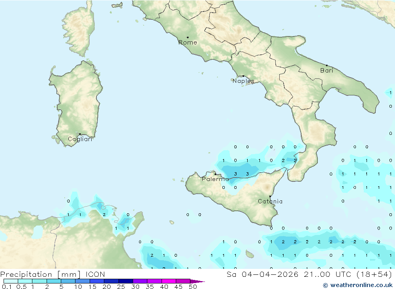The height and width of the screenshot is (289, 395).
Task: Select the 2–5 mm legend color box
Action: [54, 281]
